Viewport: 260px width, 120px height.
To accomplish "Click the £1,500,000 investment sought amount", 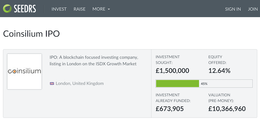I will pos(172,71).
